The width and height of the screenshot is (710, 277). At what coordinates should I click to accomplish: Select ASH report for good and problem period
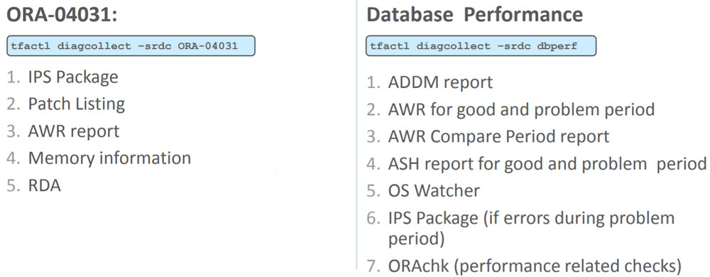click(x=547, y=164)
